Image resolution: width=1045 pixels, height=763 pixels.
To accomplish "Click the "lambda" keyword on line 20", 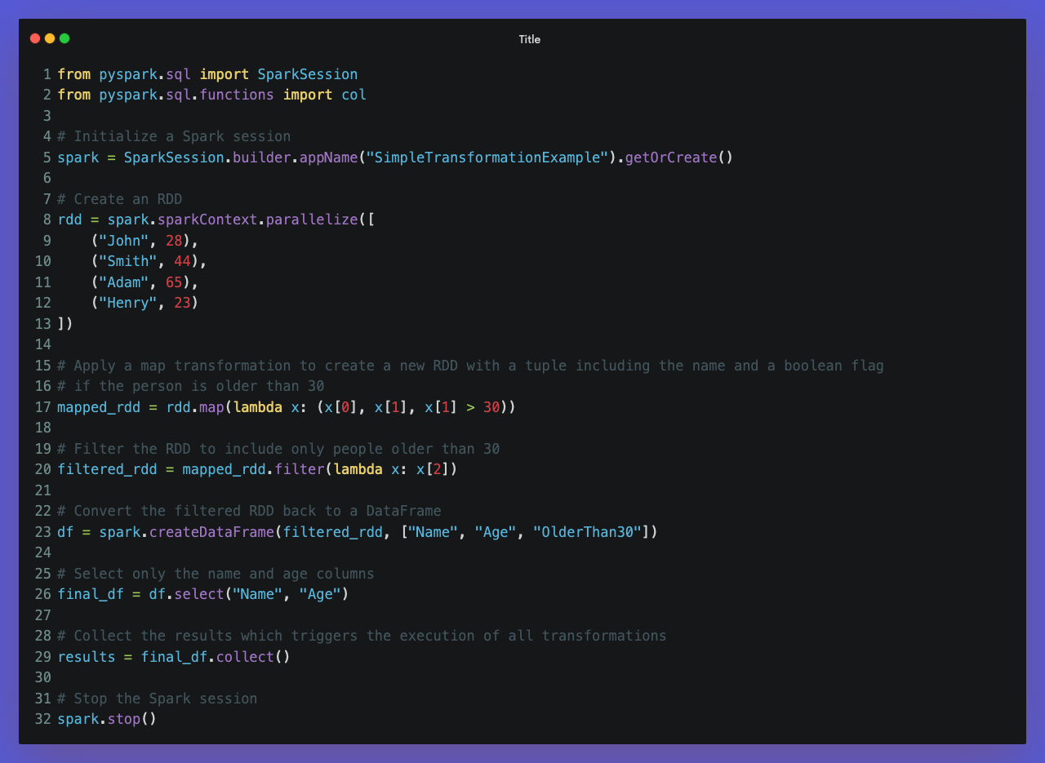I will point(358,469).
